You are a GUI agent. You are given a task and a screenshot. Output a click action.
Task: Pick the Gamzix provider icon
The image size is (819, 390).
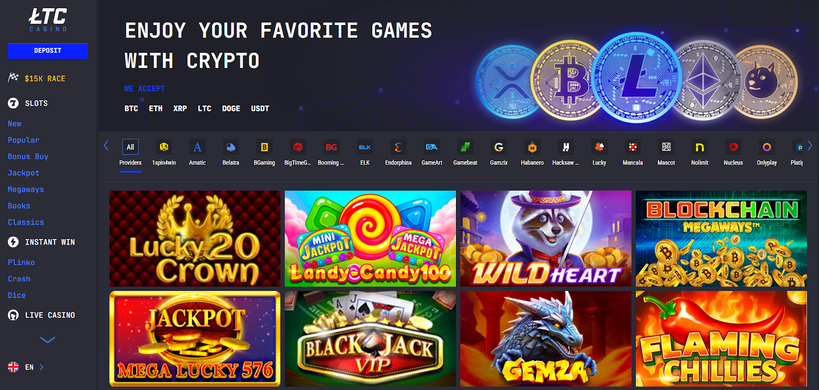coord(499,147)
